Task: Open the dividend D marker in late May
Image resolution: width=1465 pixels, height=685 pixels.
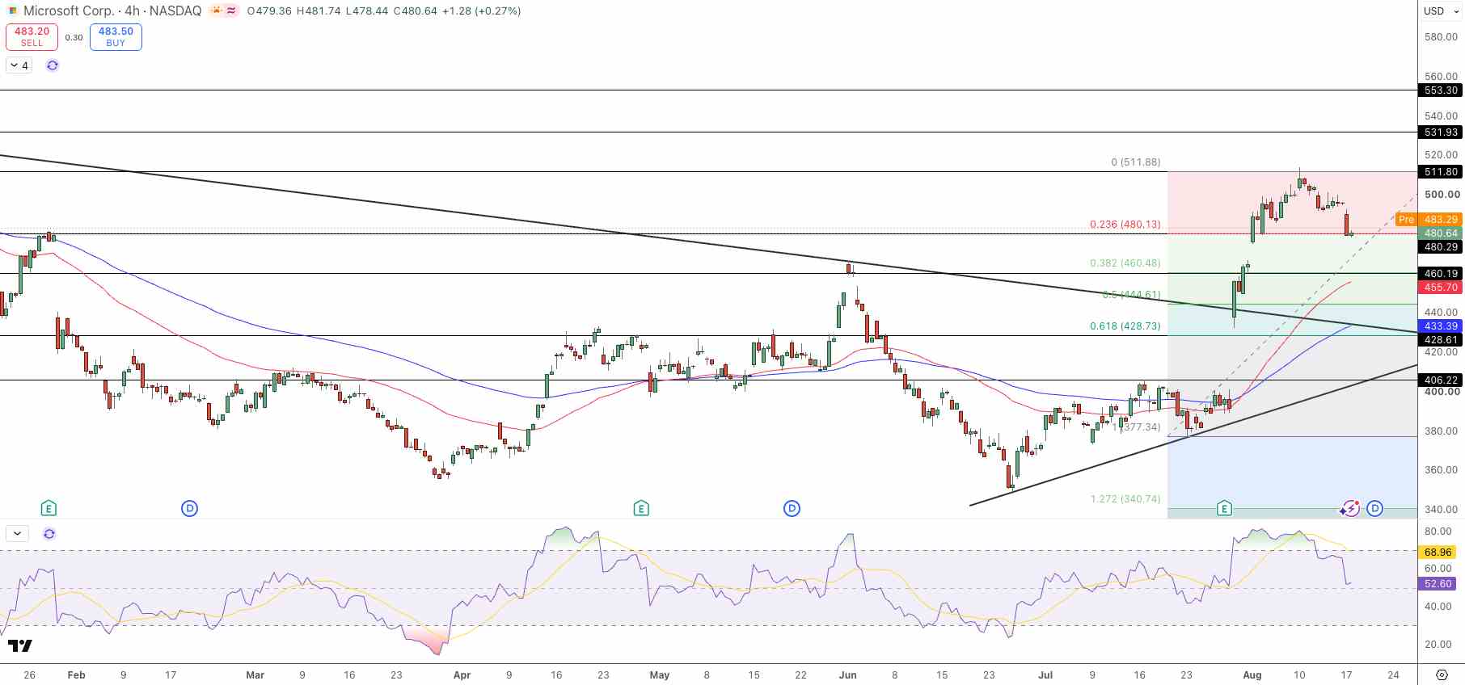Action: coord(792,508)
